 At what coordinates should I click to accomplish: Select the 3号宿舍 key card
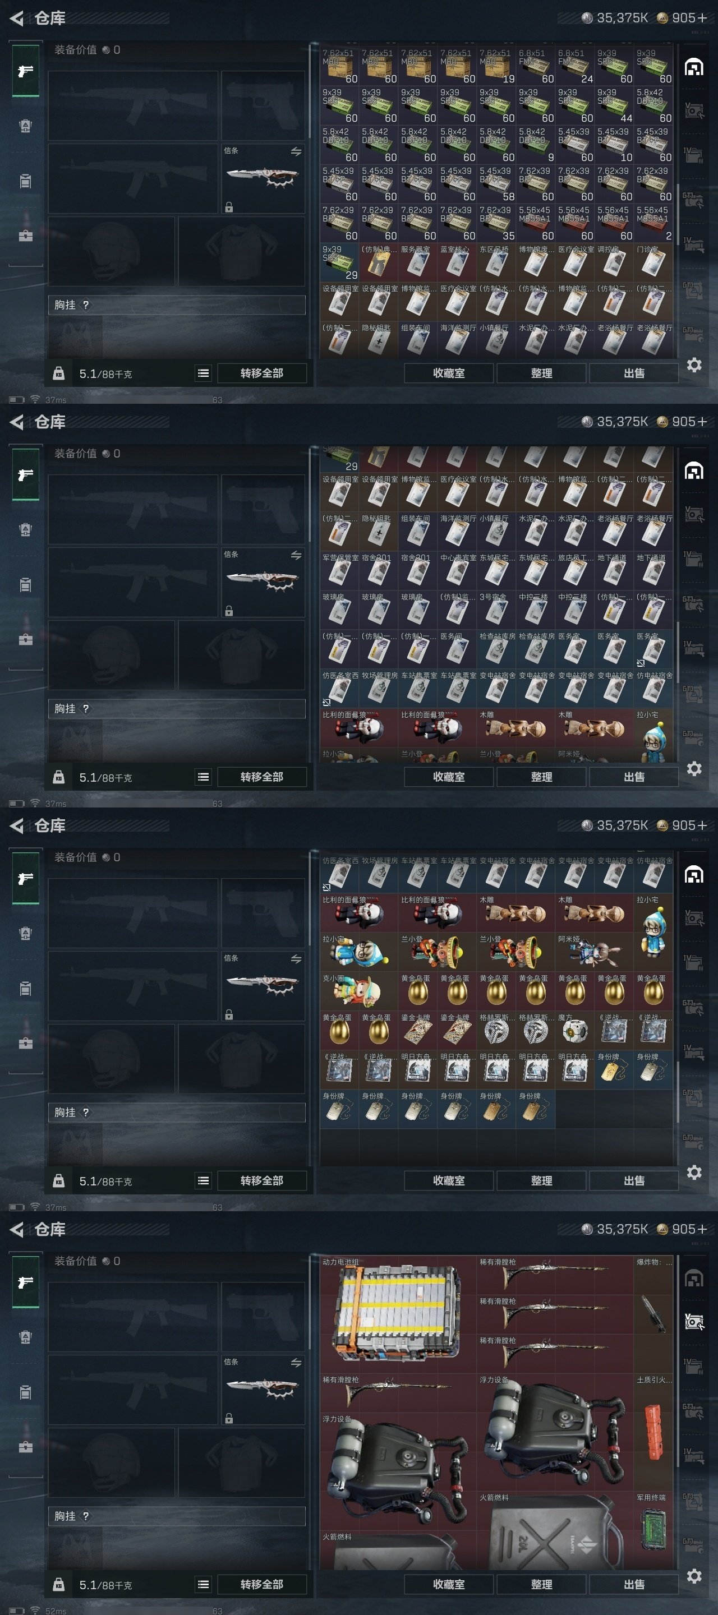pyautogui.click(x=495, y=609)
